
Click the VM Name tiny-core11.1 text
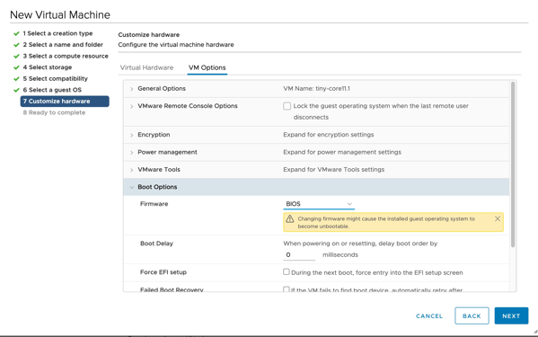316,89
